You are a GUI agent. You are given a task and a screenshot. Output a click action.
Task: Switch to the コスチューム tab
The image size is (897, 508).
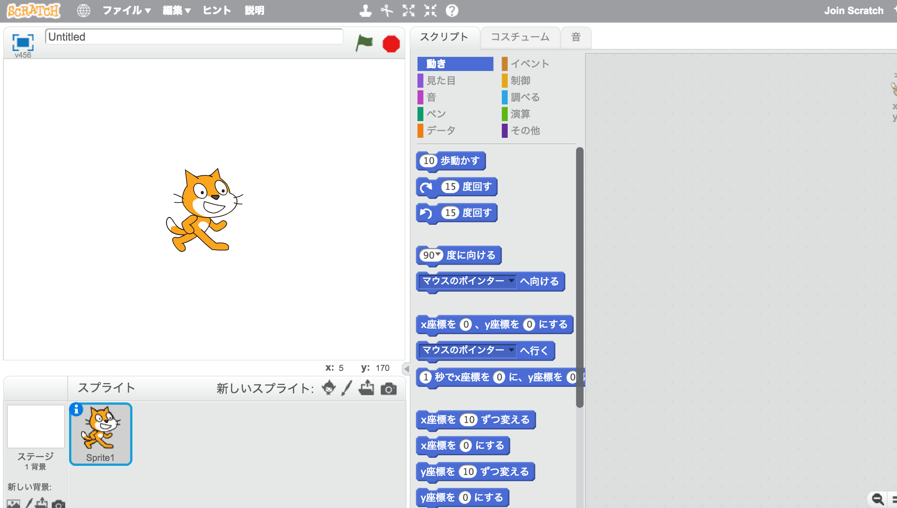pos(520,37)
